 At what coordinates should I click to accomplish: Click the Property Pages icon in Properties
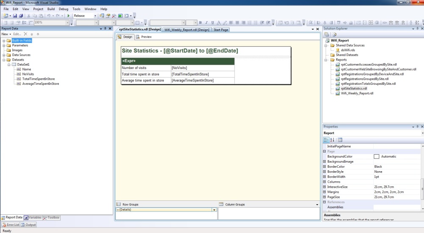coord(340,140)
